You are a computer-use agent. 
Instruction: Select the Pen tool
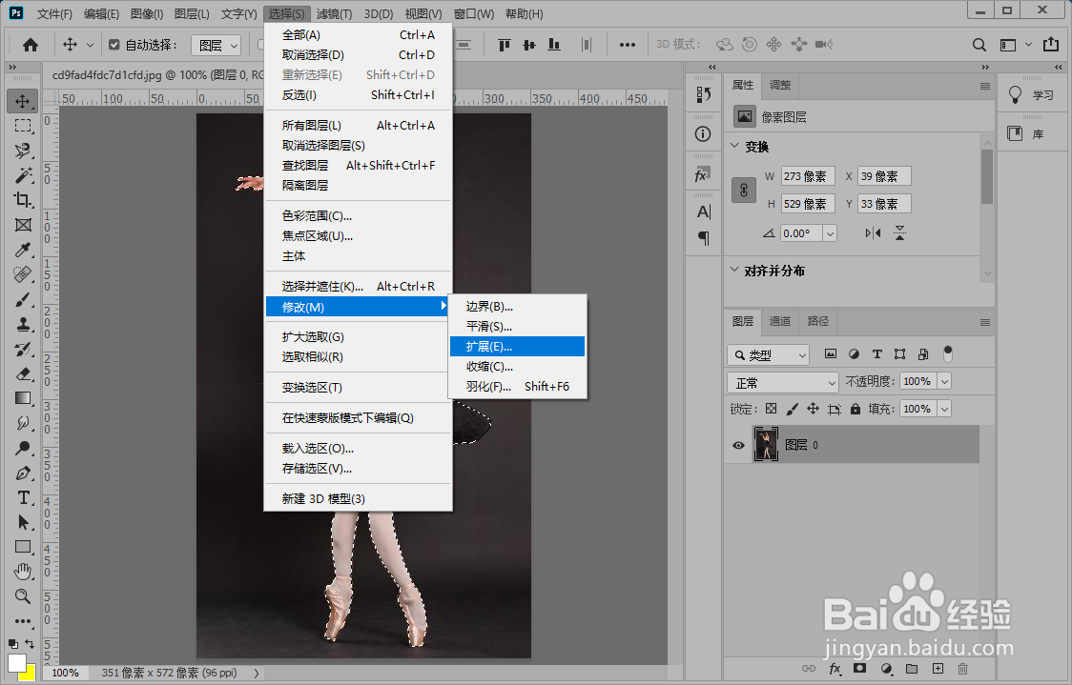click(x=23, y=473)
